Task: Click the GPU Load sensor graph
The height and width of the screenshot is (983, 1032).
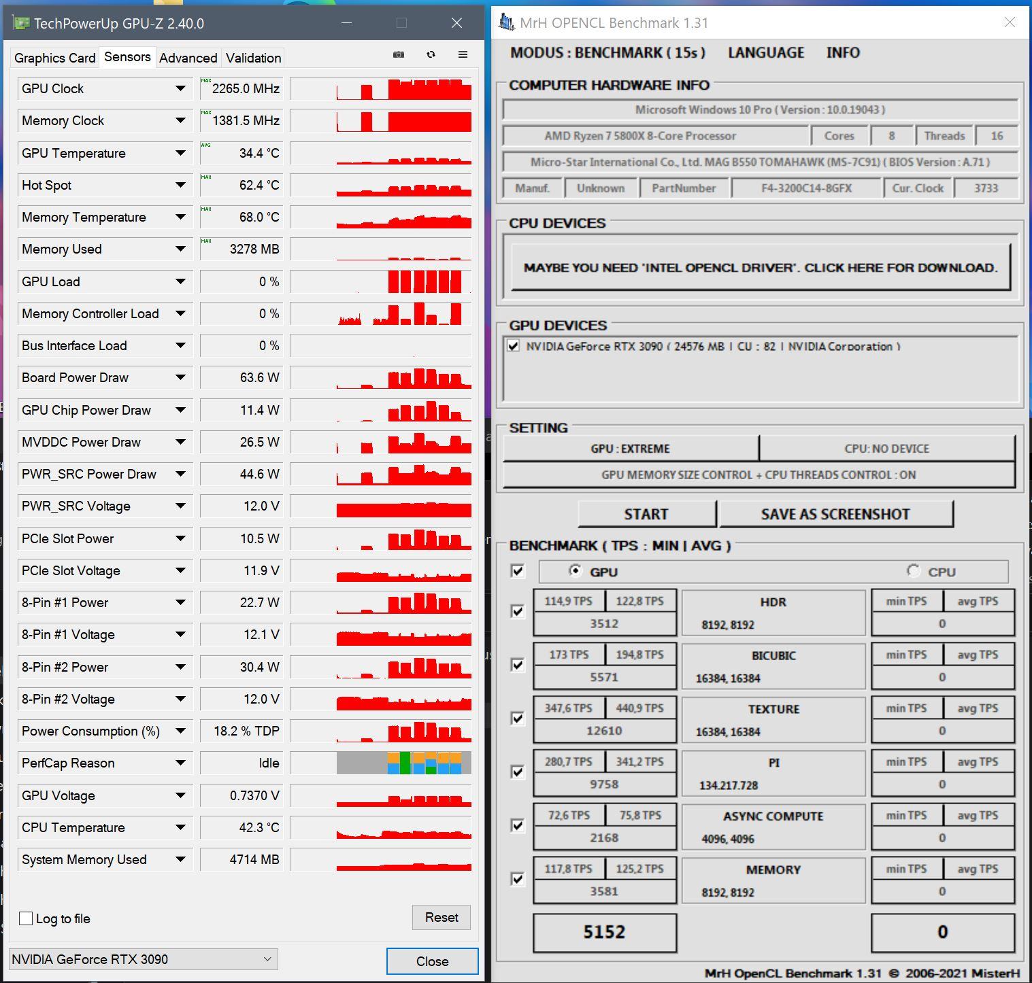Action: click(381, 281)
